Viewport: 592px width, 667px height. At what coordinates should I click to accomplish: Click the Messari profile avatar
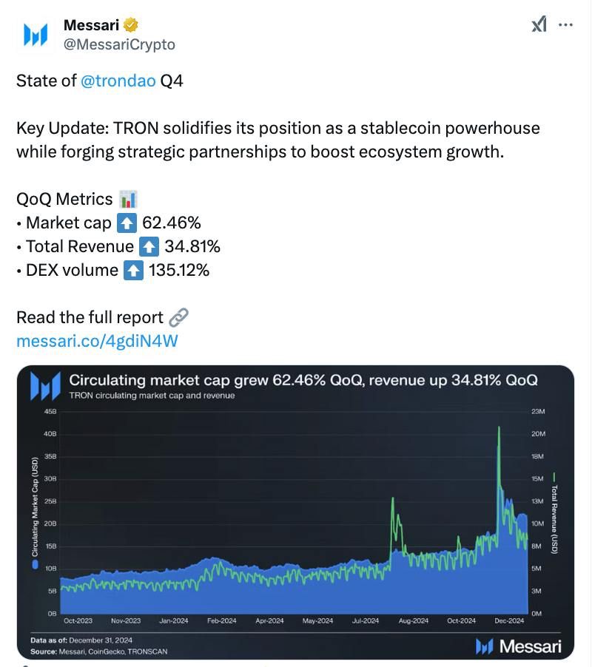tap(36, 35)
